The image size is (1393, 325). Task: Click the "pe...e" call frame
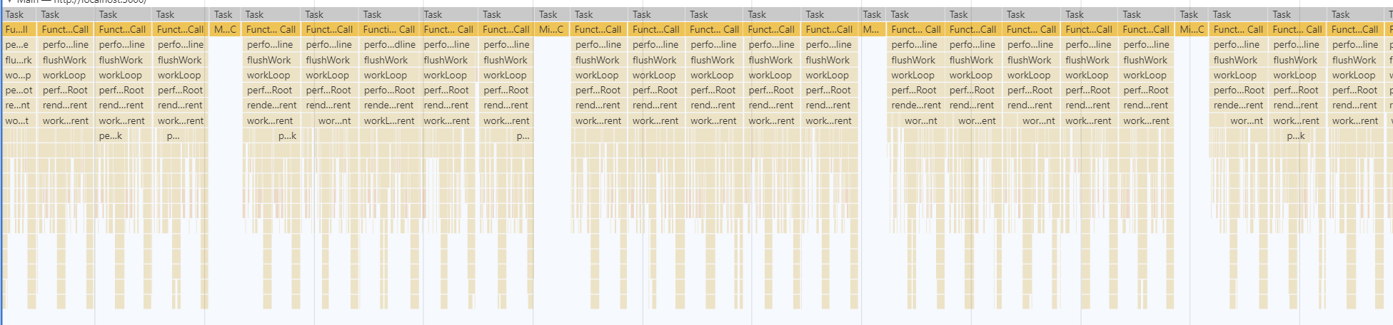click(16, 44)
